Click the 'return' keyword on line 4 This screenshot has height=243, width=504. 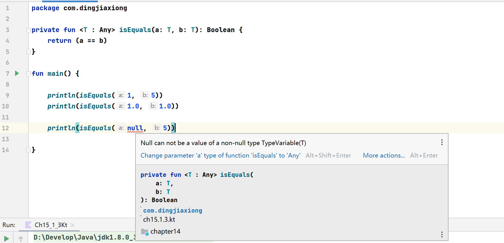(x=59, y=41)
